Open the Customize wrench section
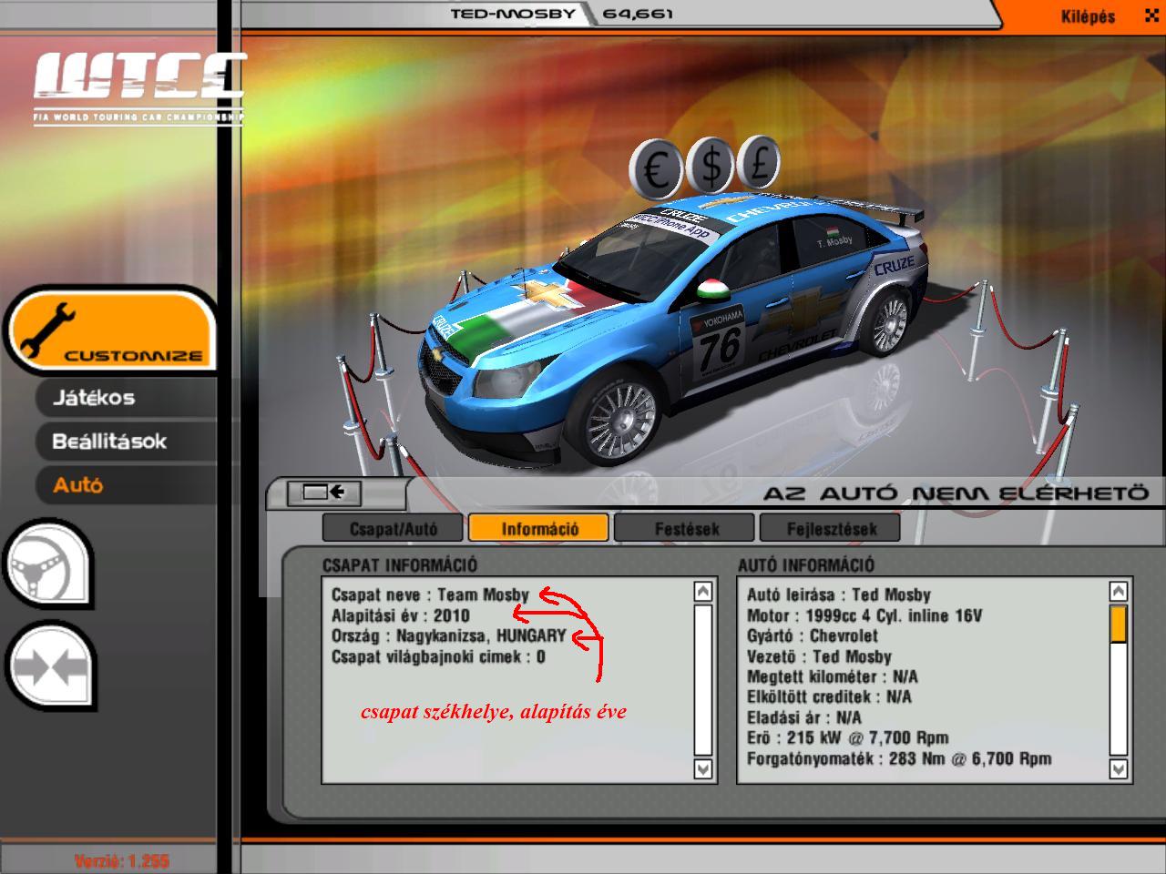 [x=111, y=330]
